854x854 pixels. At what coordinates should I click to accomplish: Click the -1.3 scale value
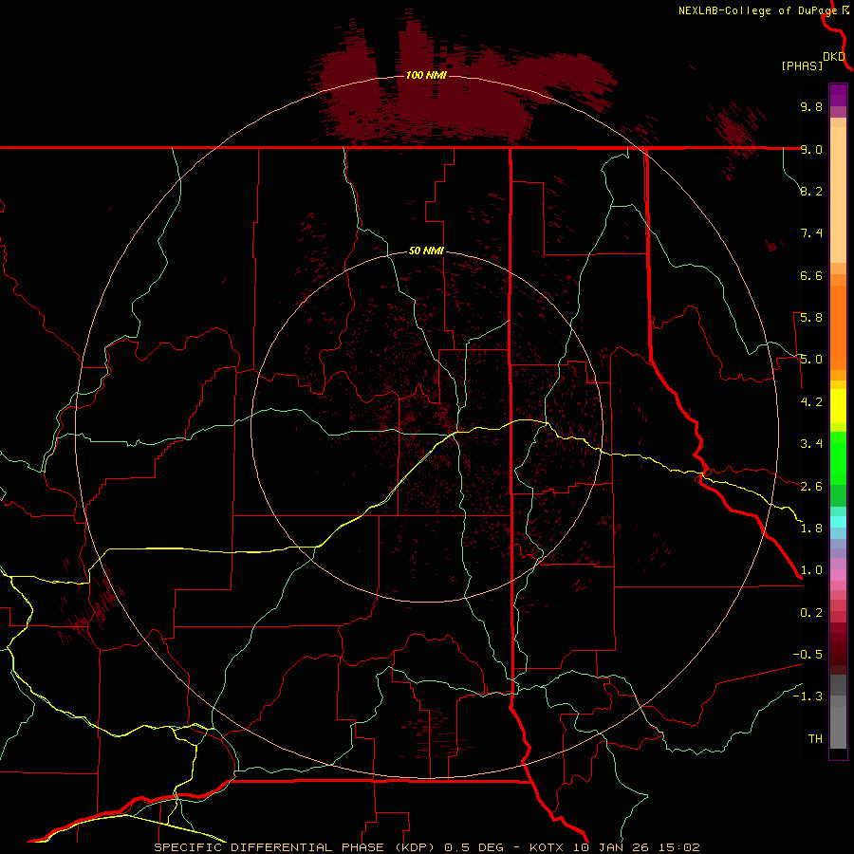click(808, 696)
